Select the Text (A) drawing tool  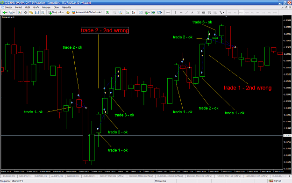(192, 13)
